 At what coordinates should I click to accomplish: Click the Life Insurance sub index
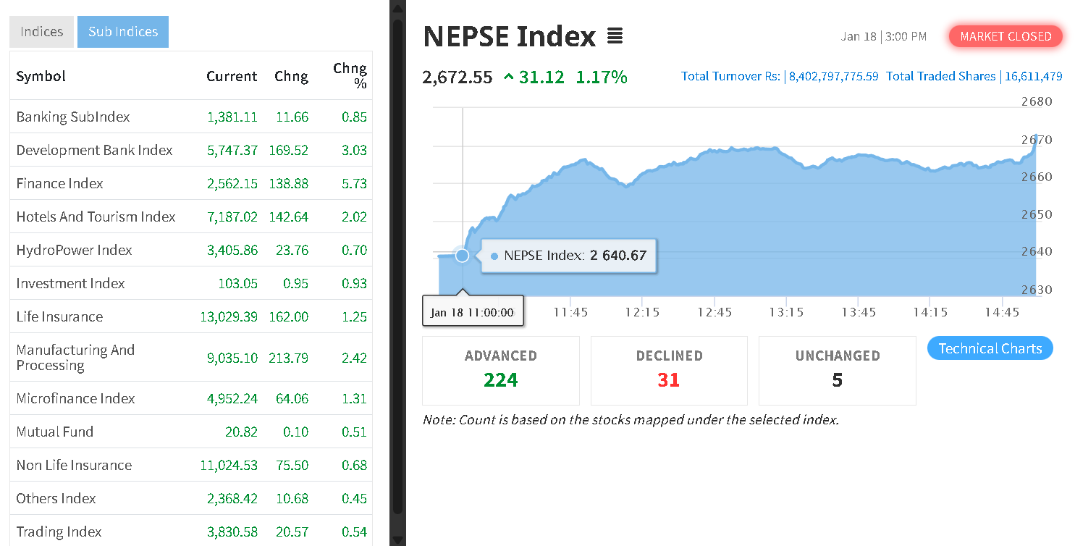(59, 316)
